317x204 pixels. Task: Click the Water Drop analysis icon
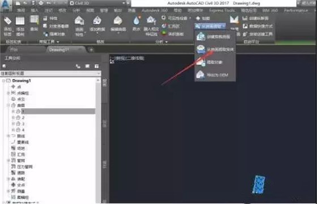136,20
